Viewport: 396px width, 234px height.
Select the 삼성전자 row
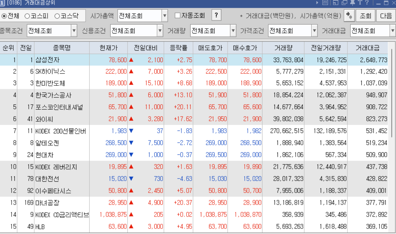click(x=194, y=60)
